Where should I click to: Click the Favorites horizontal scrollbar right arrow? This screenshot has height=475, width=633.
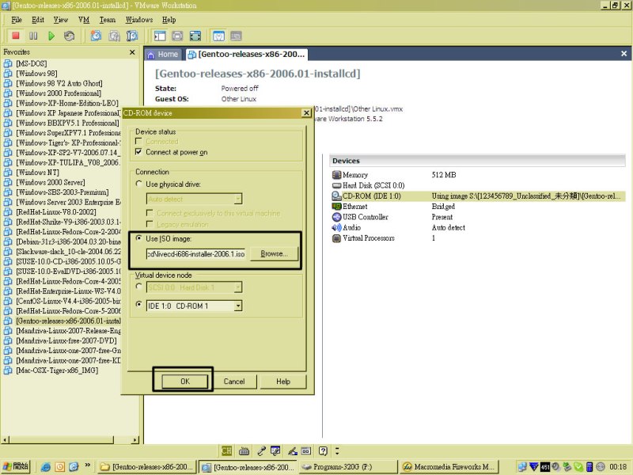point(135,440)
